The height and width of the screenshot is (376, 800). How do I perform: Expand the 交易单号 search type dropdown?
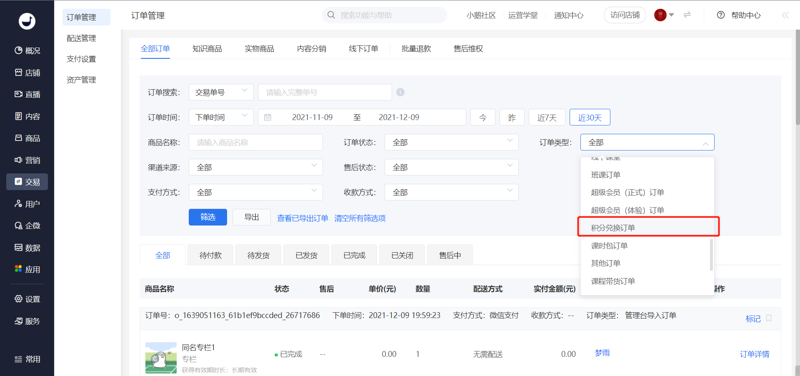(221, 92)
